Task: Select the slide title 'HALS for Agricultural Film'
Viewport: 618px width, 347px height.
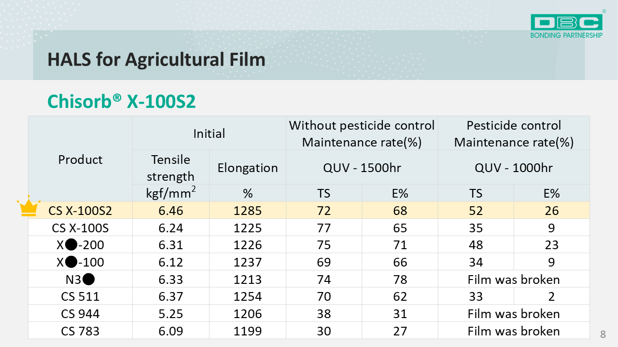Action: point(156,59)
